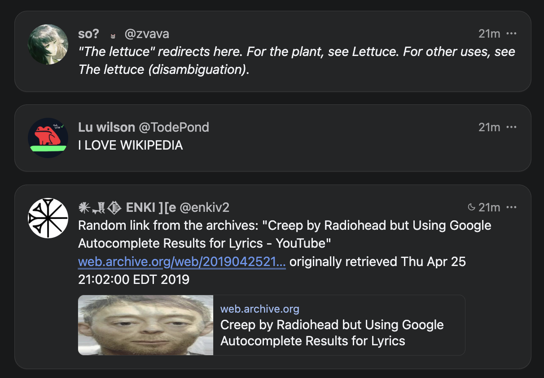544x378 pixels.
Task: Click the 'so?' display name
Action: coord(89,34)
